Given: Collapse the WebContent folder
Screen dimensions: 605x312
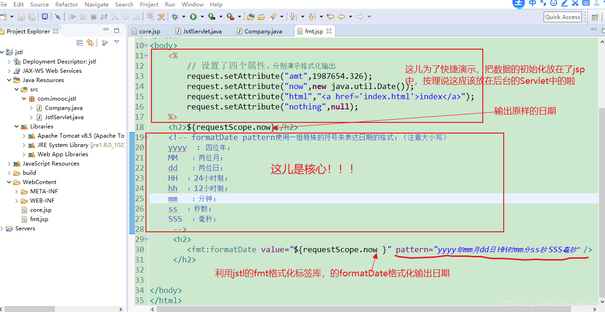Looking at the screenshot, I should tap(9, 182).
